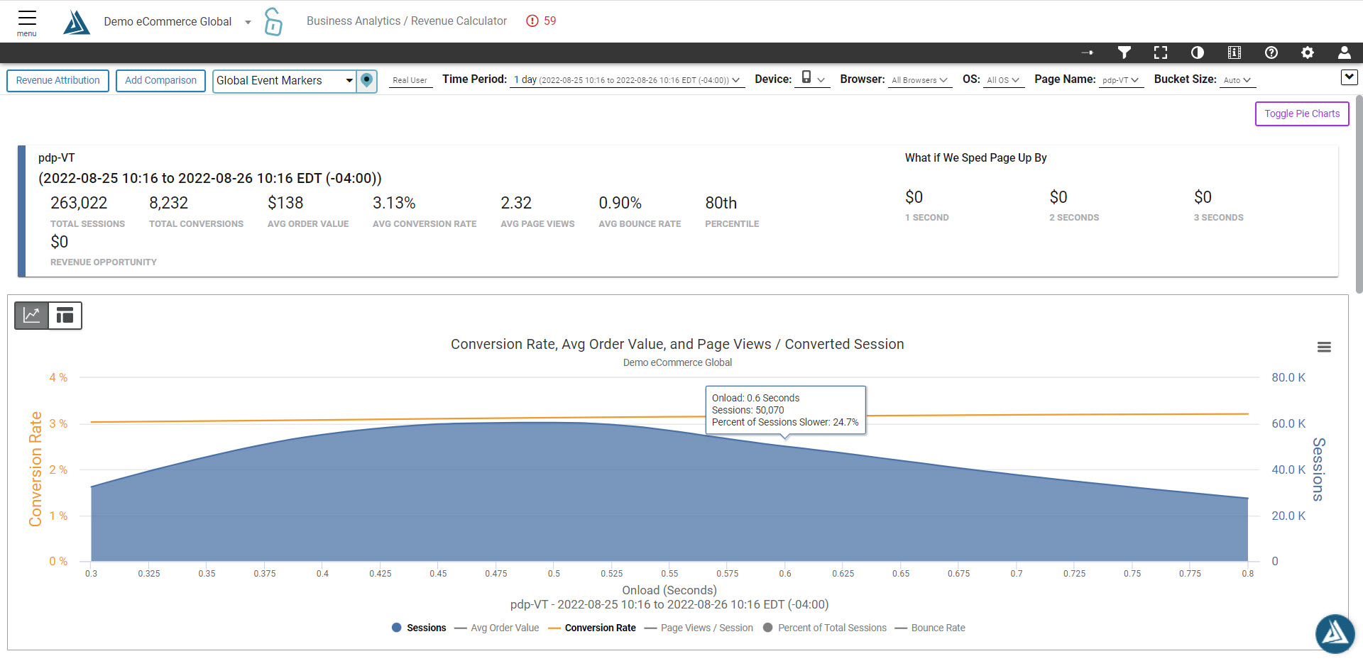This screenshot has width=1363, height=661.
Task: Click the Revenue Attribution button
Action: point(58,81)
